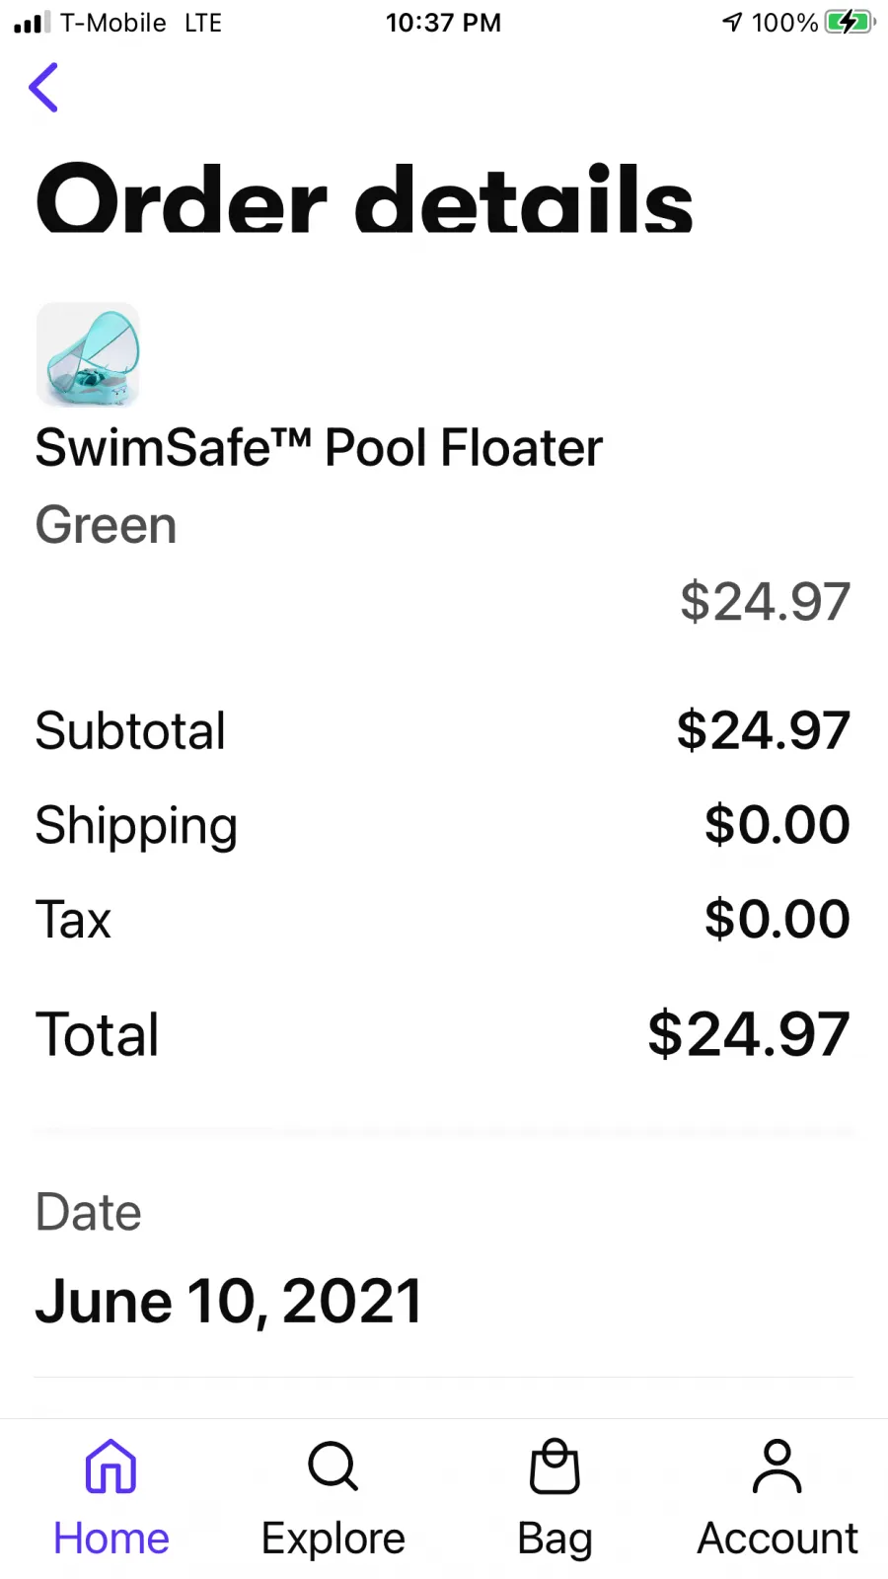
Task: Tap the Explore magnifier icon
Action: pyautogui.click(x=333, y=1466)
